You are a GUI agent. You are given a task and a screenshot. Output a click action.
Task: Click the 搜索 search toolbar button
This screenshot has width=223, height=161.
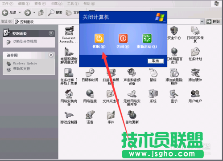tap(55, 12)
